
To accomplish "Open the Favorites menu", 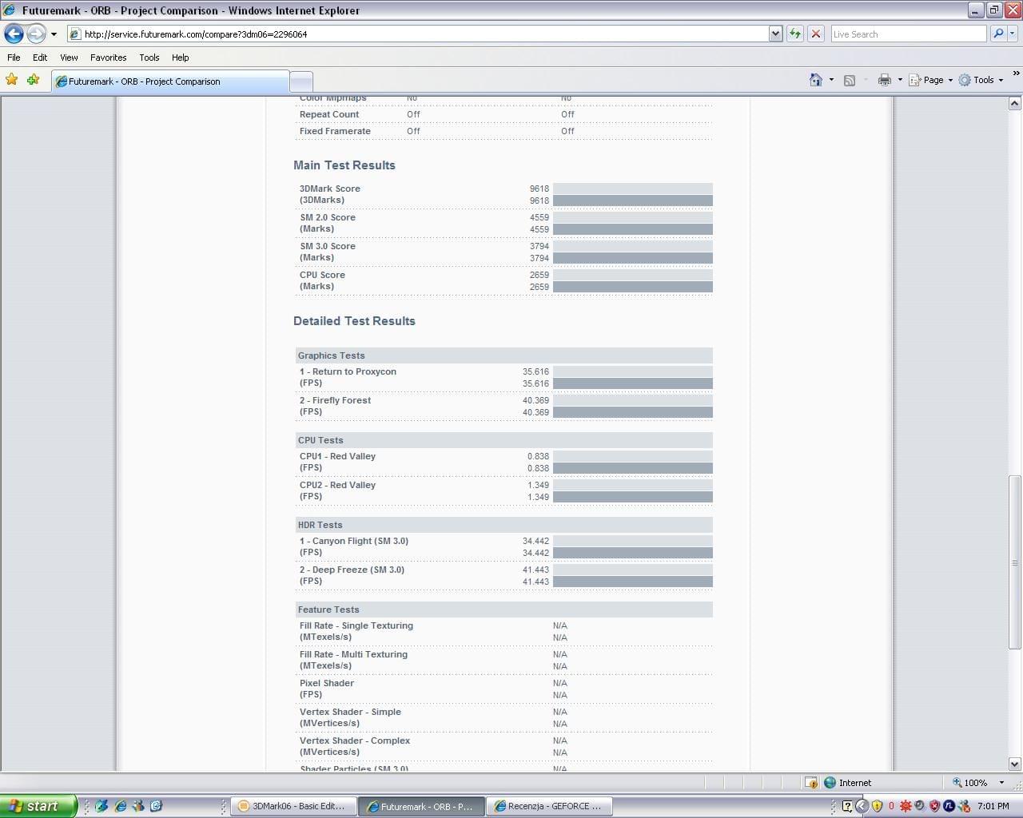I will pyautogui.click(x=108, y=58).
